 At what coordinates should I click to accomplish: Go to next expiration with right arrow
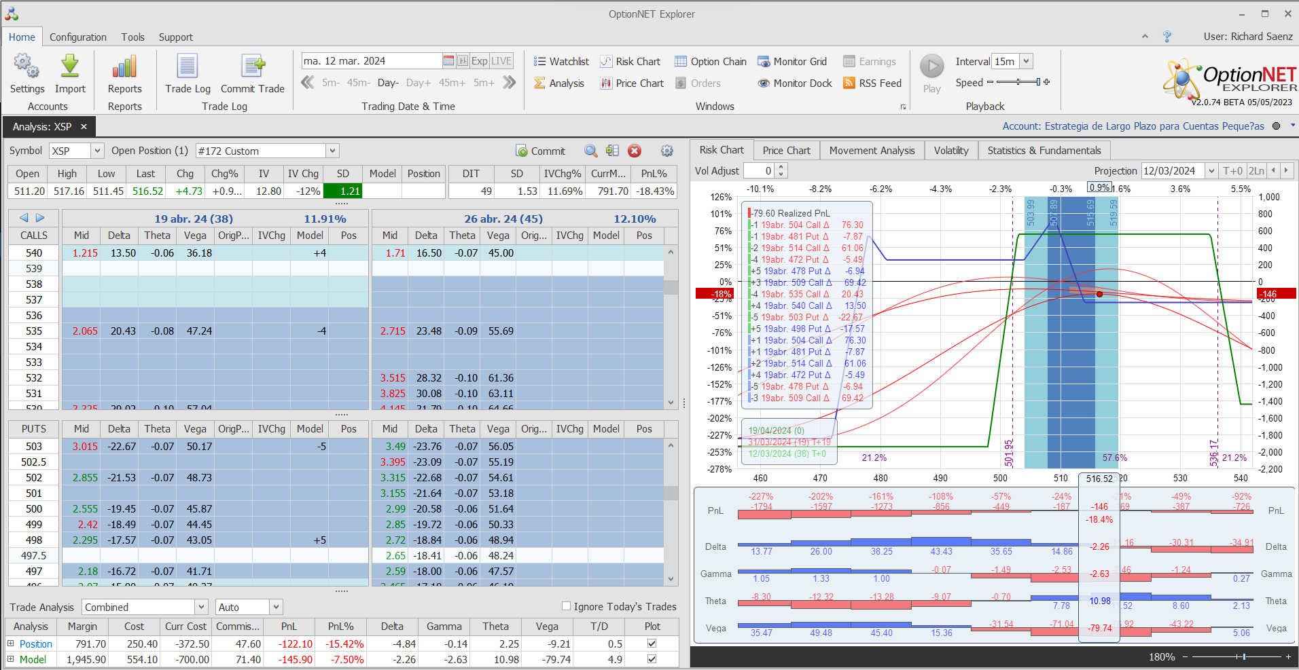[x=40, y=218]
